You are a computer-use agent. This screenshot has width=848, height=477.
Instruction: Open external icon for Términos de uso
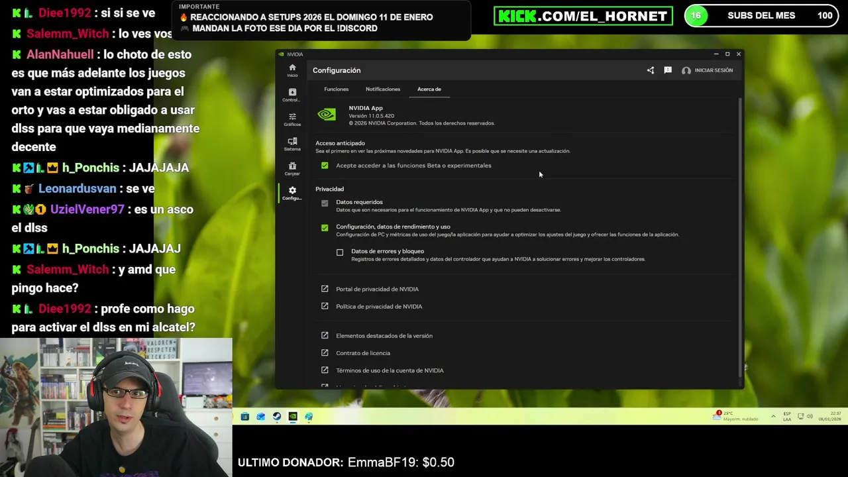point(325,370)
